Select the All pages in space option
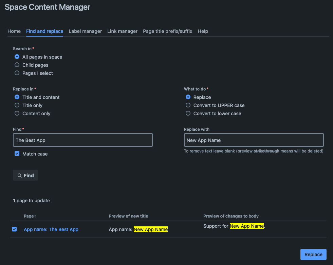The width and height of the screenshot is (333, 265). pyautogui.click(x=17, y=57)
